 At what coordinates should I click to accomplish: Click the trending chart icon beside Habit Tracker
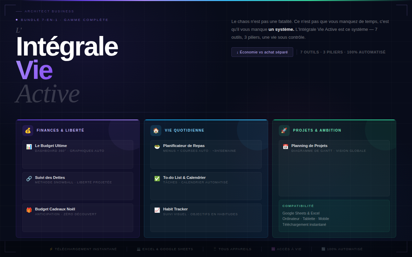[x=157, y=210]
